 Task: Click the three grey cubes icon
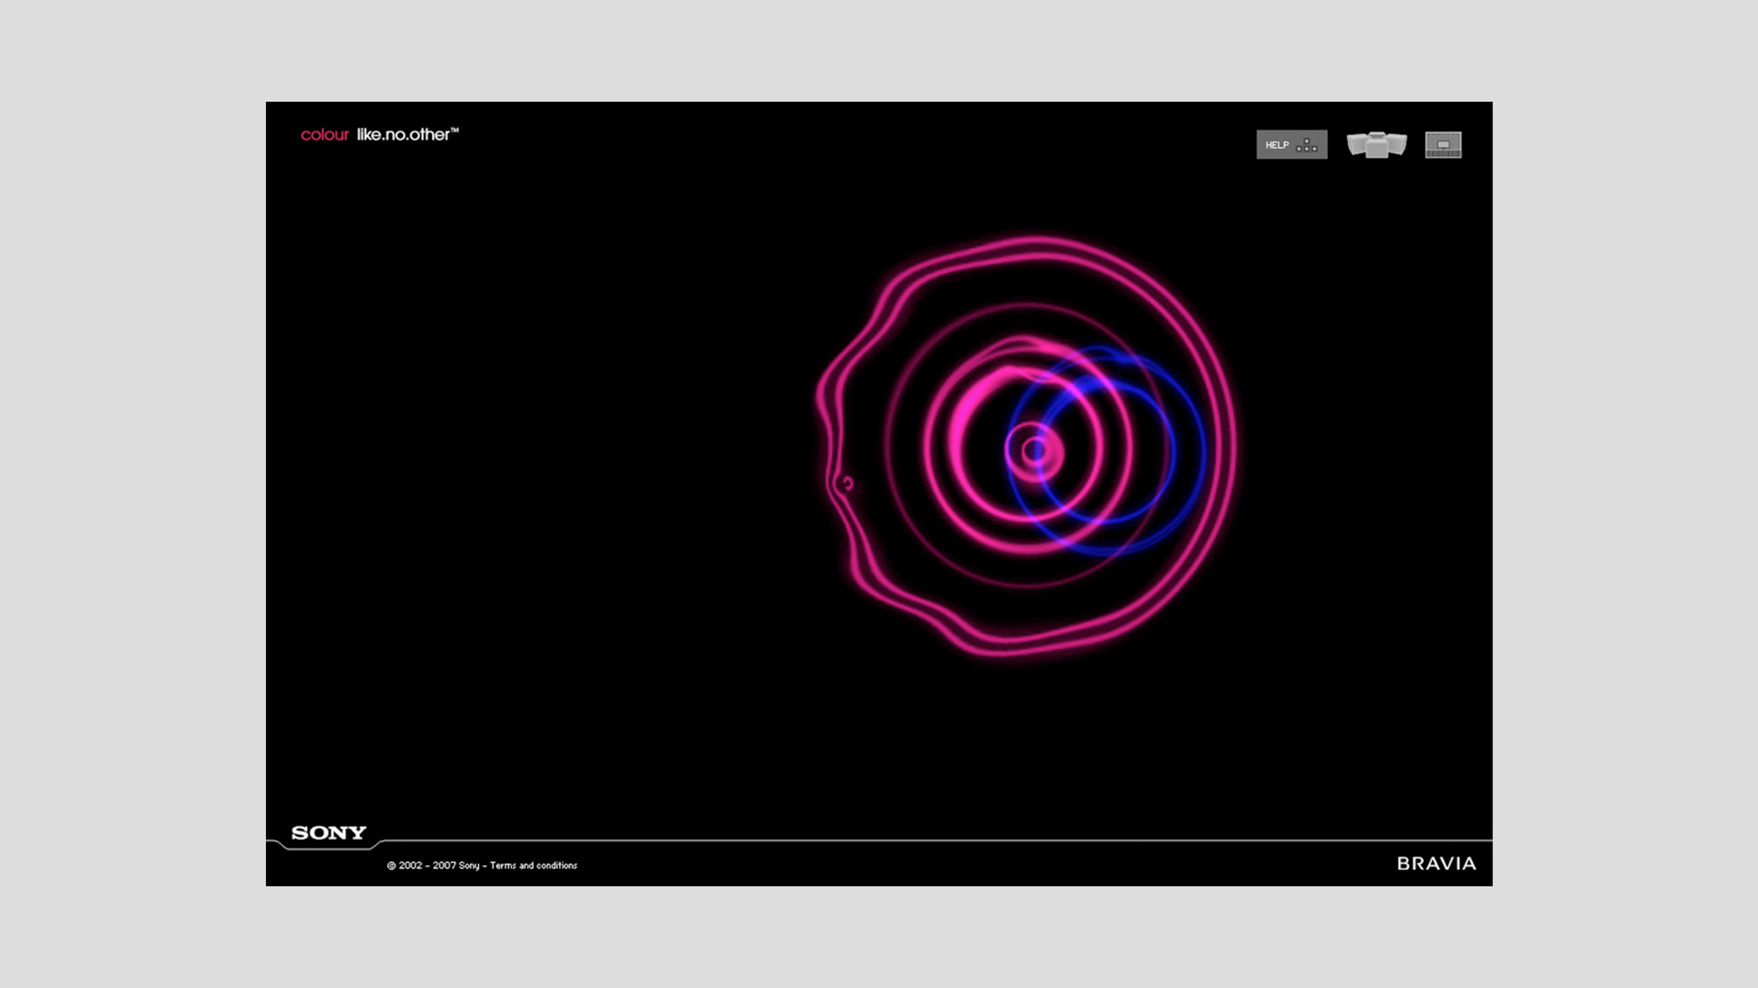click(1376, 144)
